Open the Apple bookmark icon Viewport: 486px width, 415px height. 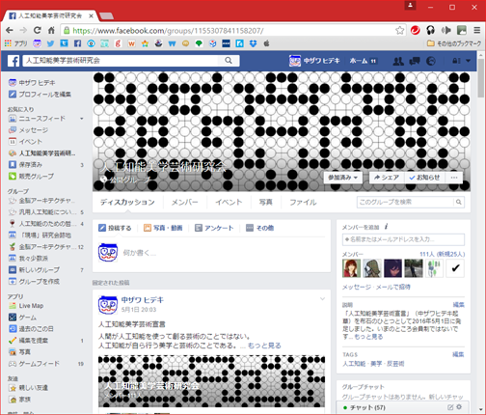pyautogui.click(x=266, y=43)
